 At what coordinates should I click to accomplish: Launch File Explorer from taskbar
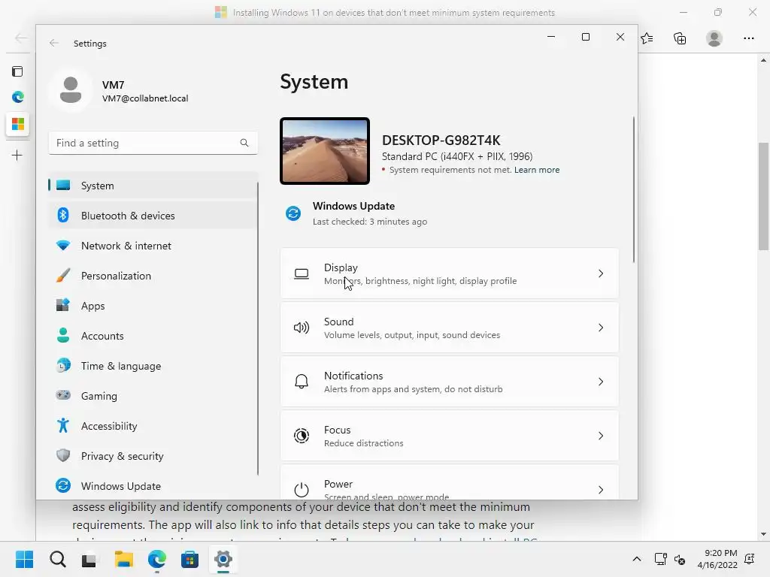[124, 559]
